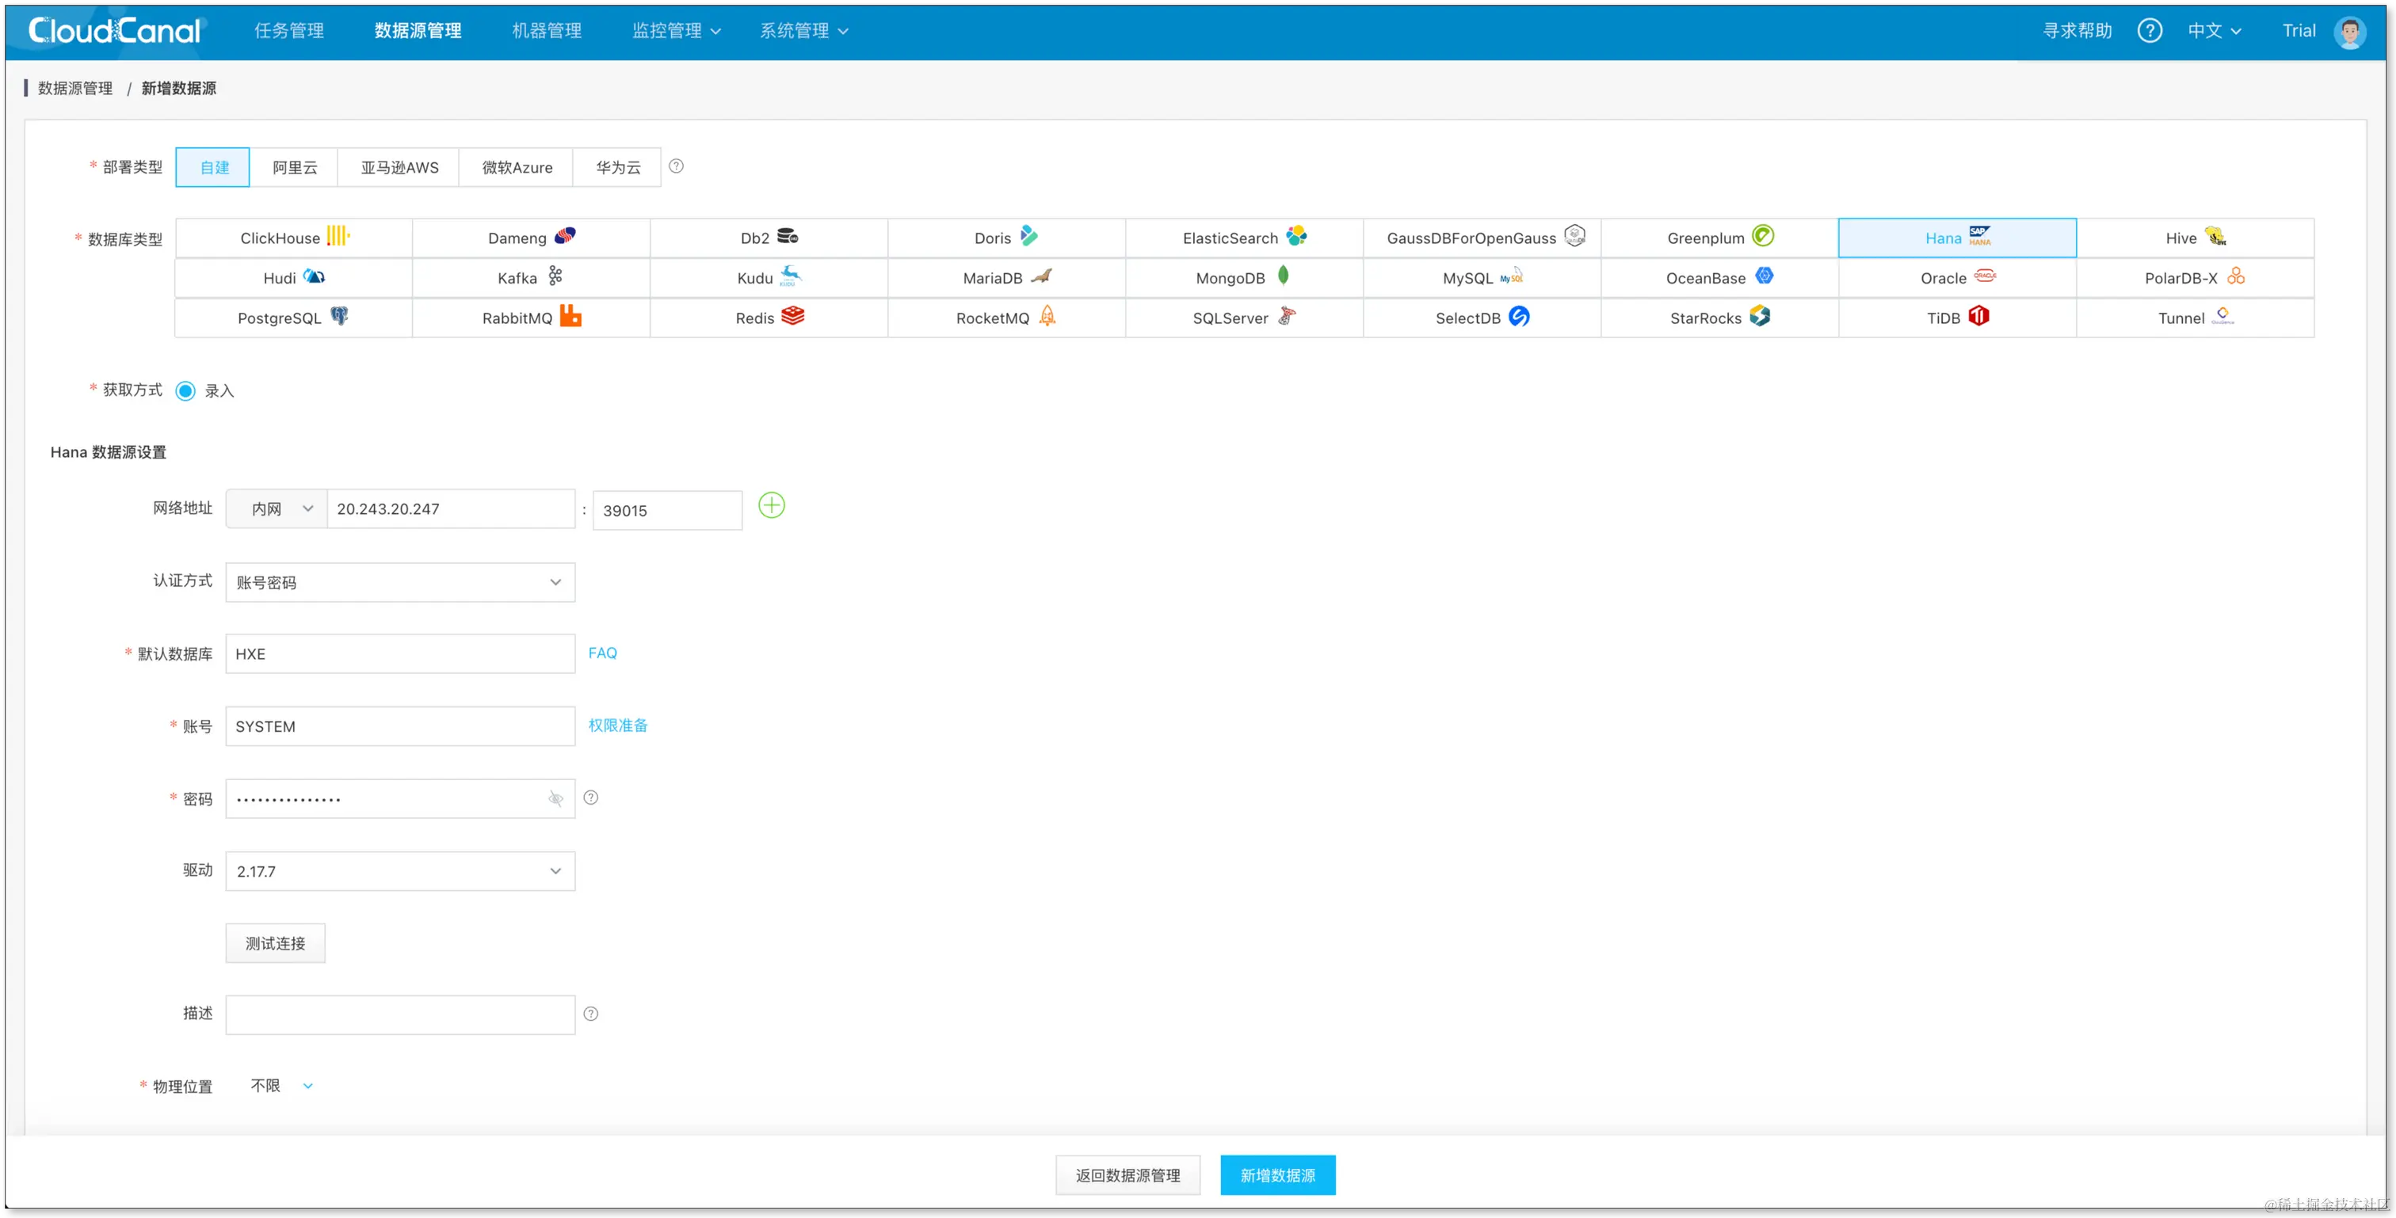Image resolution: width=2396 pixels, height=1218 pixels.
Task: Focus the port field 39015
Action: click(667, 511)
